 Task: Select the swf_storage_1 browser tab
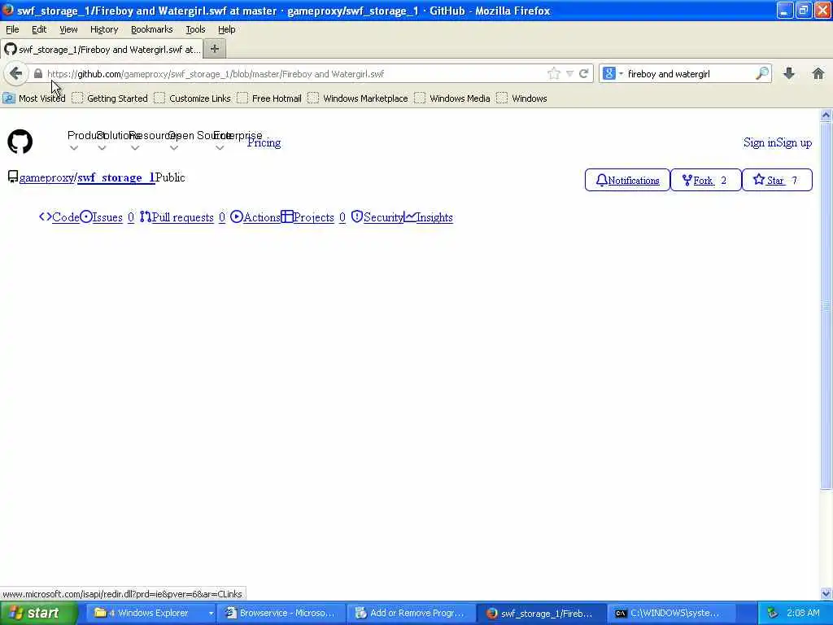(102, 49)
